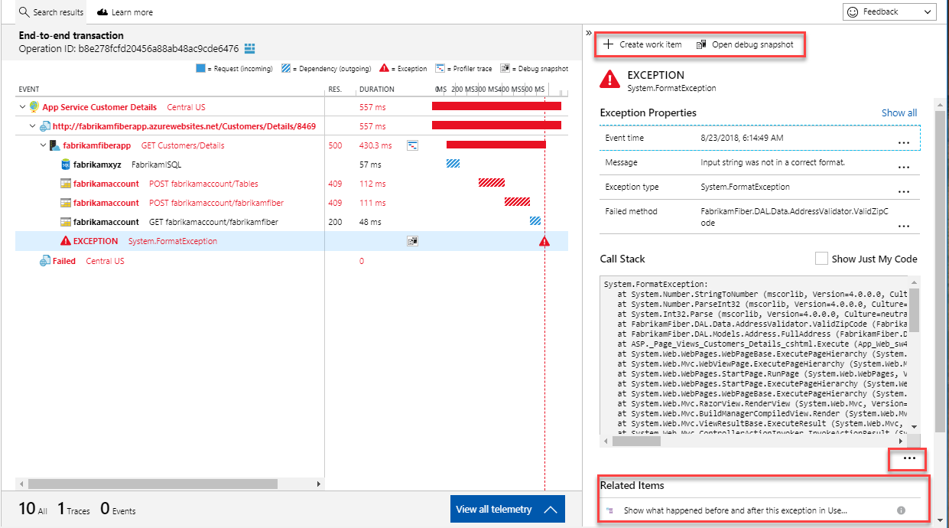This screenshot has height=528, width=949.
Task: Click Open debug snapshot button
Action: 745,44
